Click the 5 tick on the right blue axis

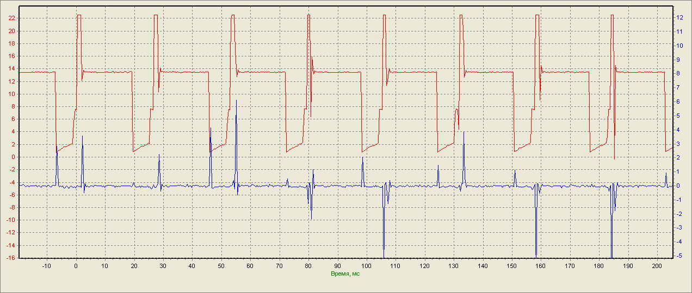pos(678,116)
